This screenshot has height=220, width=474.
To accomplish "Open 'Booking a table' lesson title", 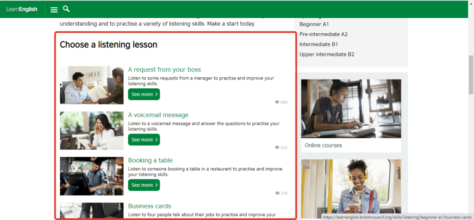I will (150, 160).
